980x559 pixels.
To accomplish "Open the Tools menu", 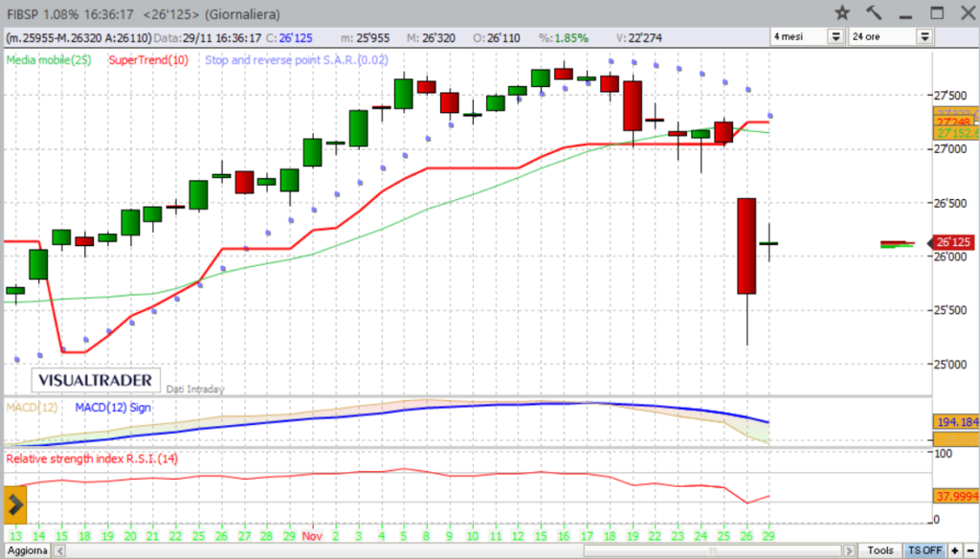I will click(880, 551).
